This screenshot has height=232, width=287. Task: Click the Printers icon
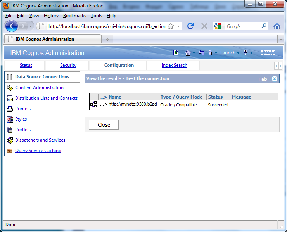(x=10, y=109)
